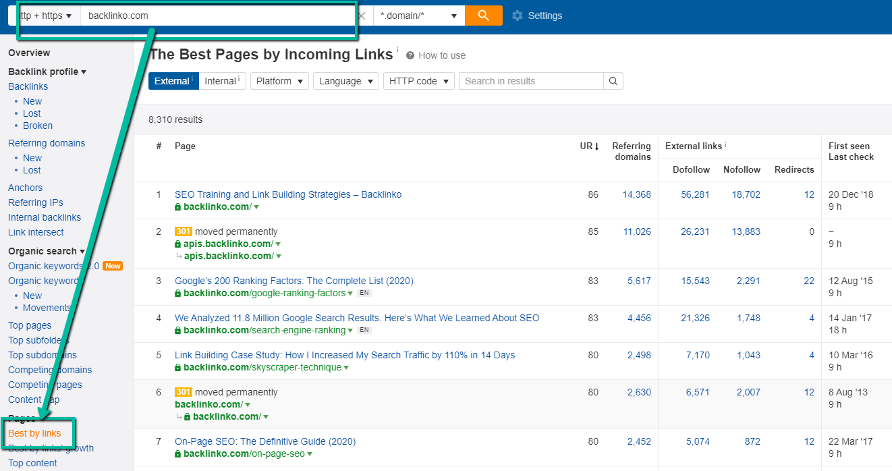Open Referring IPs in the sidebar
This screenshot has height=471, width=892.
(x=36, y=202)
